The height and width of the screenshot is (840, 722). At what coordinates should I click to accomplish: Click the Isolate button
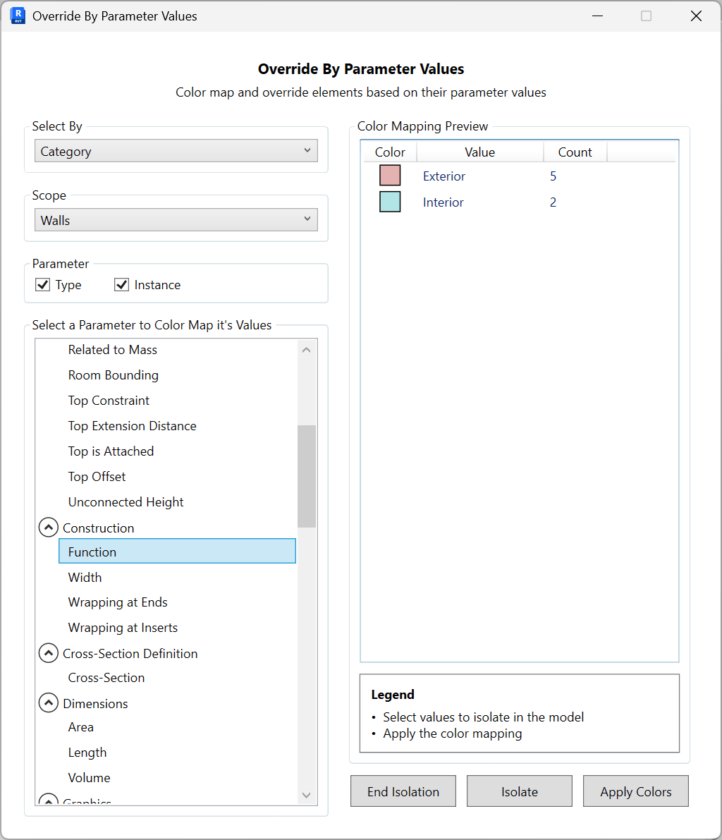click(519, 791)
